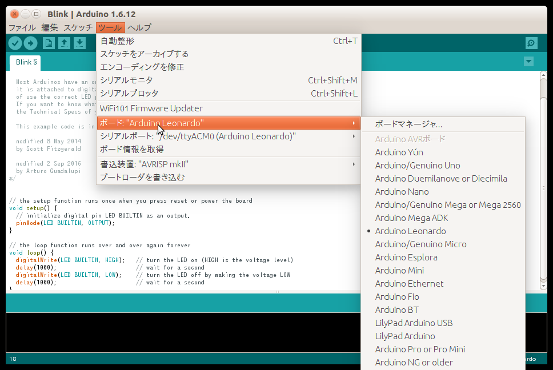Open the ファイル menu

click(x=22, y=27)
